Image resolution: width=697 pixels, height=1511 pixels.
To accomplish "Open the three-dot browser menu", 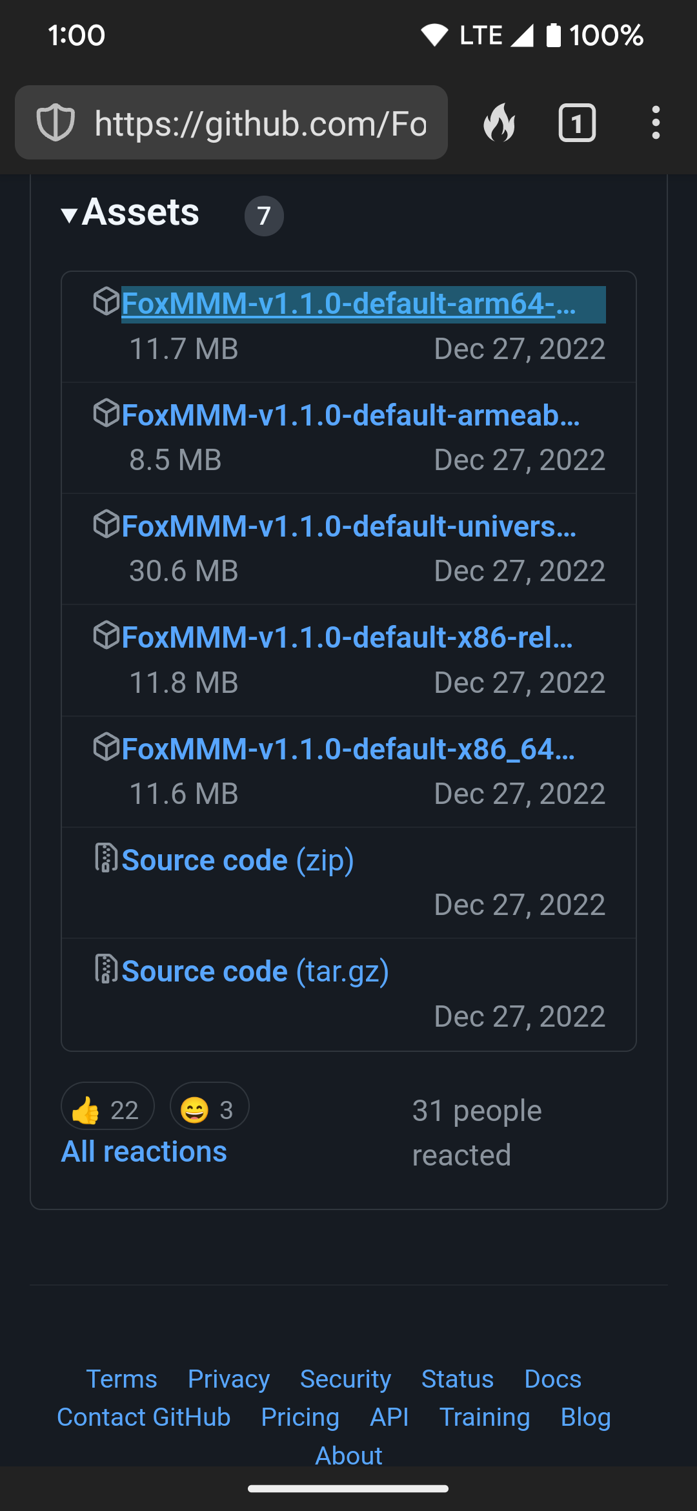I will (x=656, y=123).
